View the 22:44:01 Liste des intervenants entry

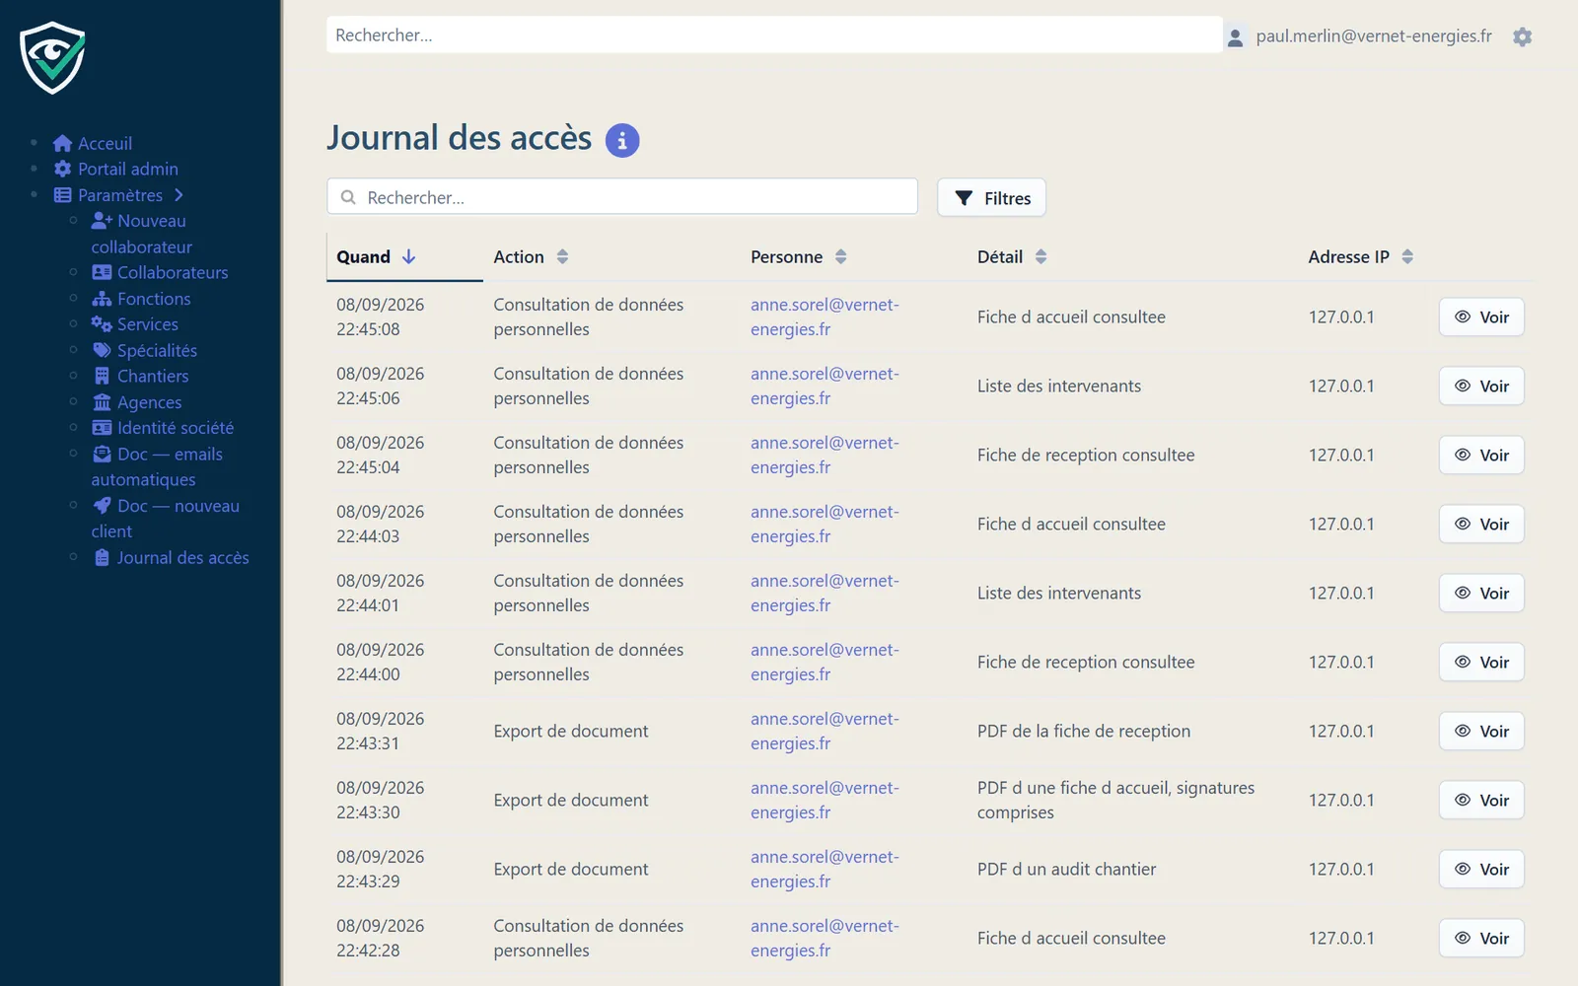coord(1481,593)
